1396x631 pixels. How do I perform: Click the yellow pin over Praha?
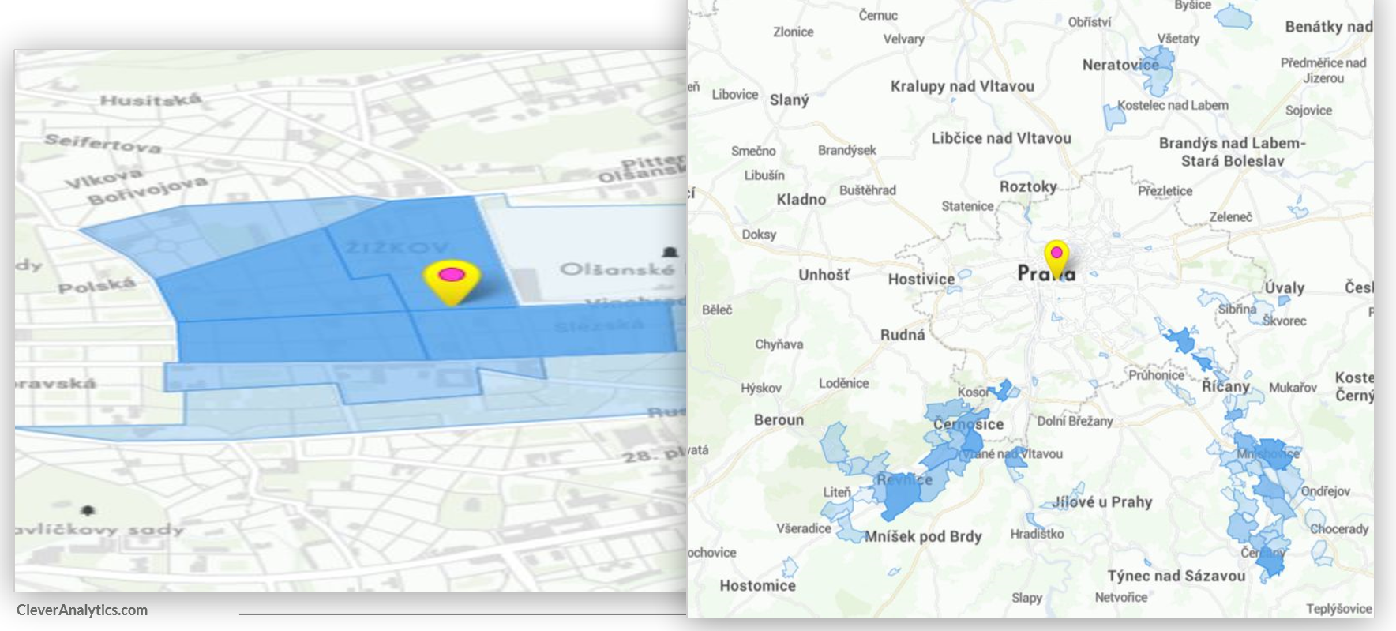coord(1056,257)
